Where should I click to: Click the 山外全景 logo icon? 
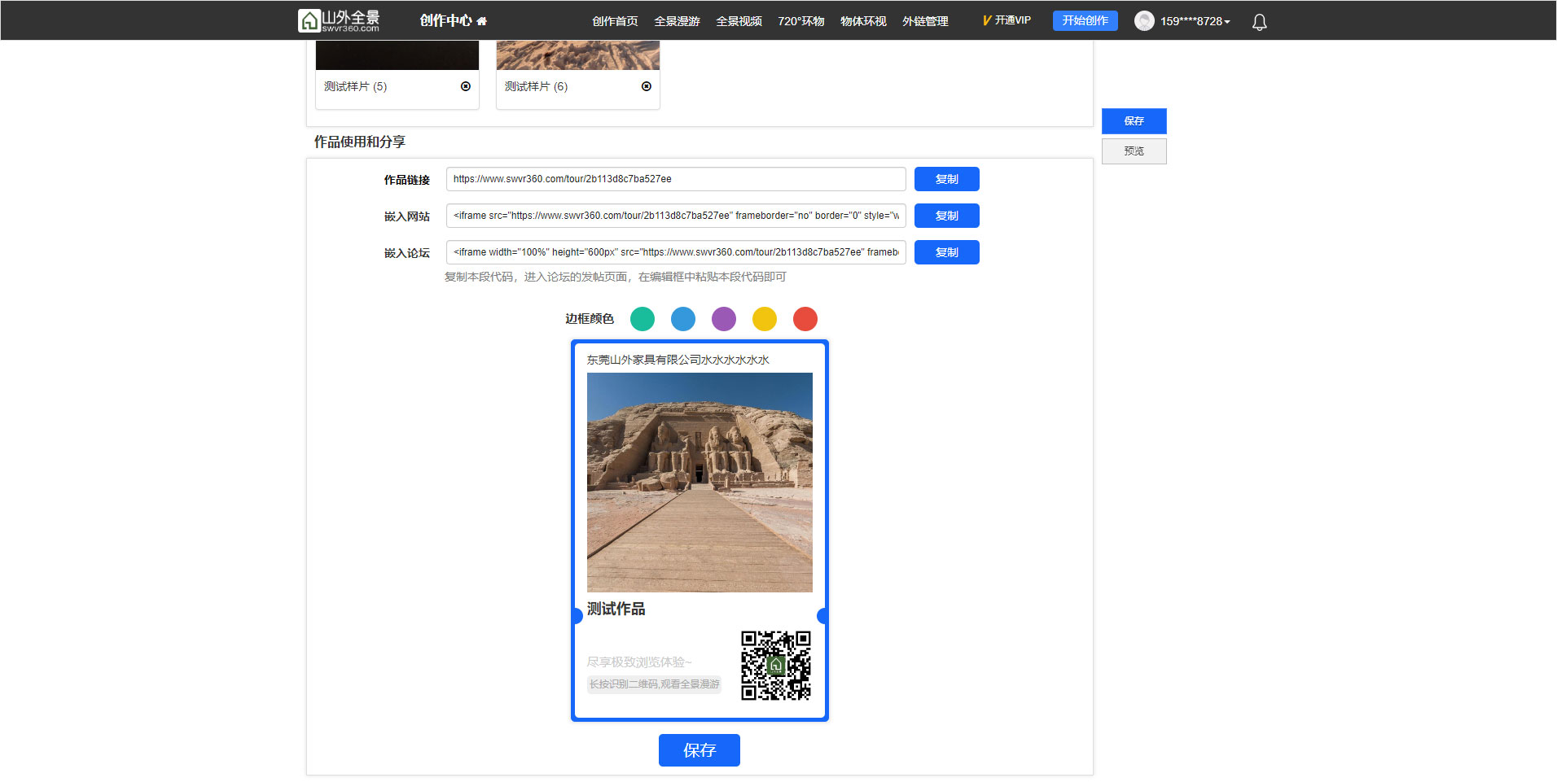309,20
